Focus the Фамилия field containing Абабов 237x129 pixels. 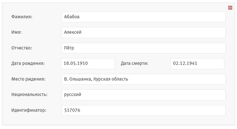tap(143, 17)
